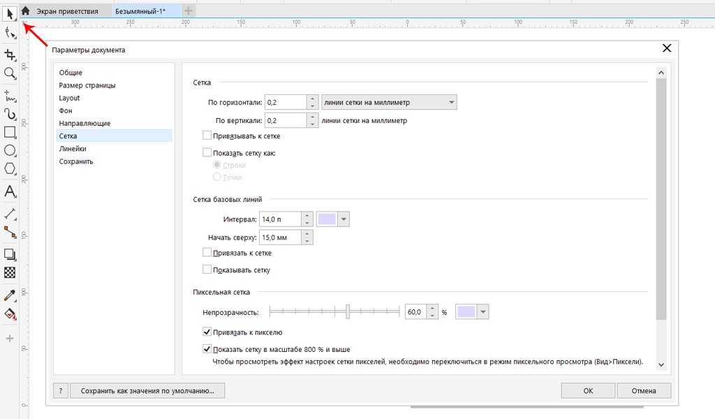Click the OK button

point(589,391)
